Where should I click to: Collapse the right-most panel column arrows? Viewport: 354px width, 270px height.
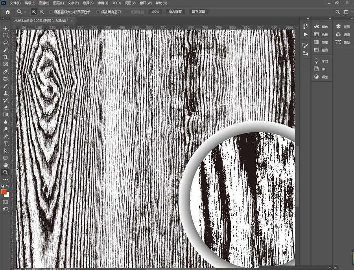352,18
